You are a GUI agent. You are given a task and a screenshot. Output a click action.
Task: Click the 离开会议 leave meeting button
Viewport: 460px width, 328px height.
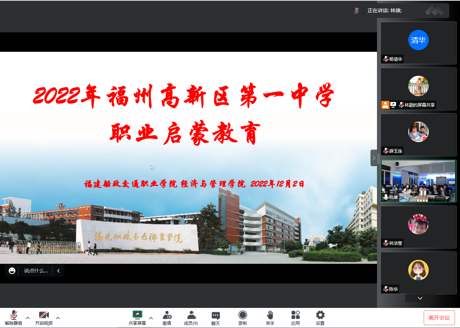point(439,318)
